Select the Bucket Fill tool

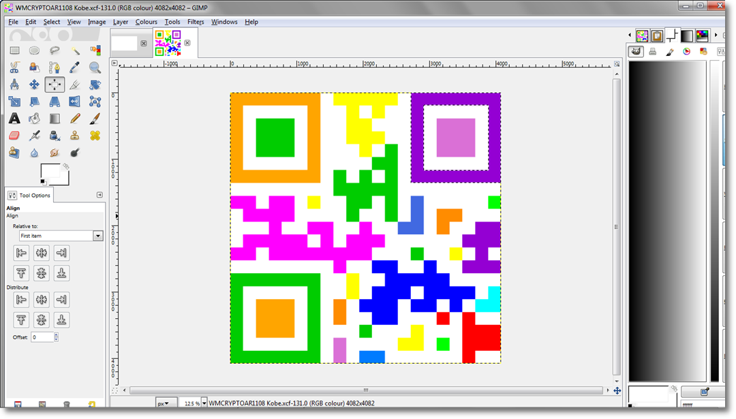[x=34, y=119]
